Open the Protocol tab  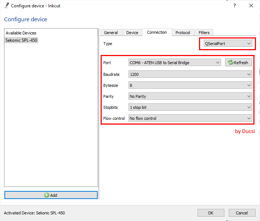[183, 33]
